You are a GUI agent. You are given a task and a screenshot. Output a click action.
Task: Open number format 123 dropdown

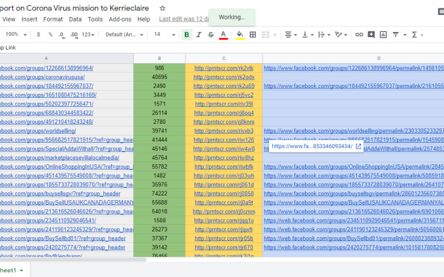87,35
